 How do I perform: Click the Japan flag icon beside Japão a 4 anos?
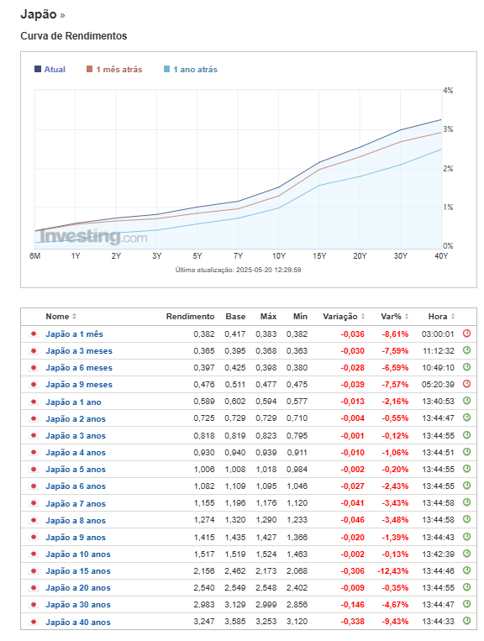[x=34, y=452]
